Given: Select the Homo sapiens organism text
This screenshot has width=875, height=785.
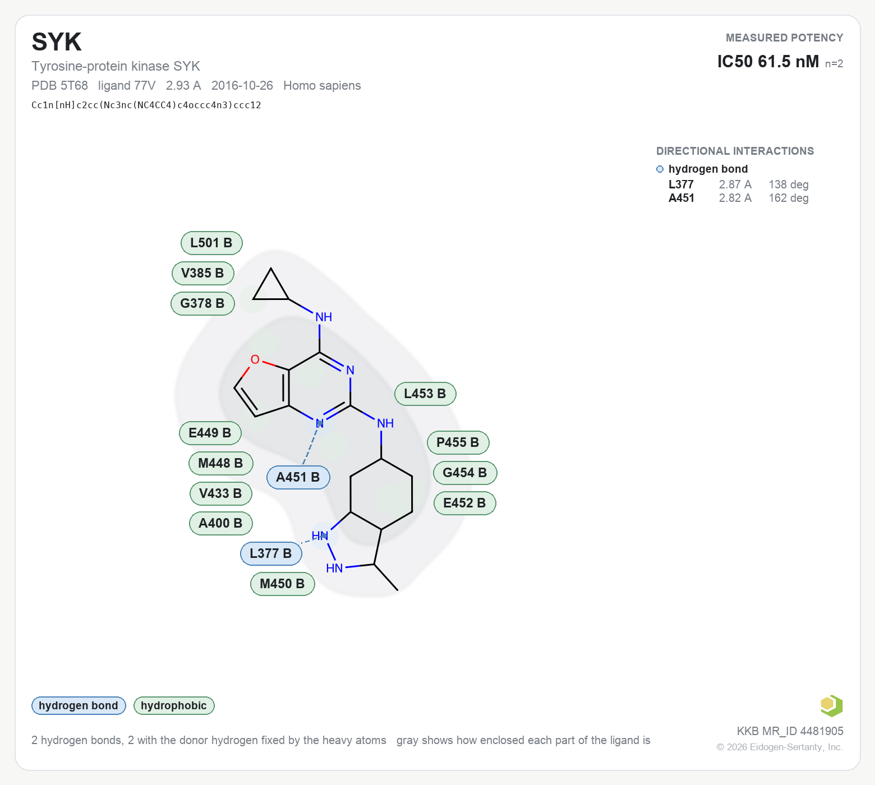Looking at the screenshot, I should 322,85.
